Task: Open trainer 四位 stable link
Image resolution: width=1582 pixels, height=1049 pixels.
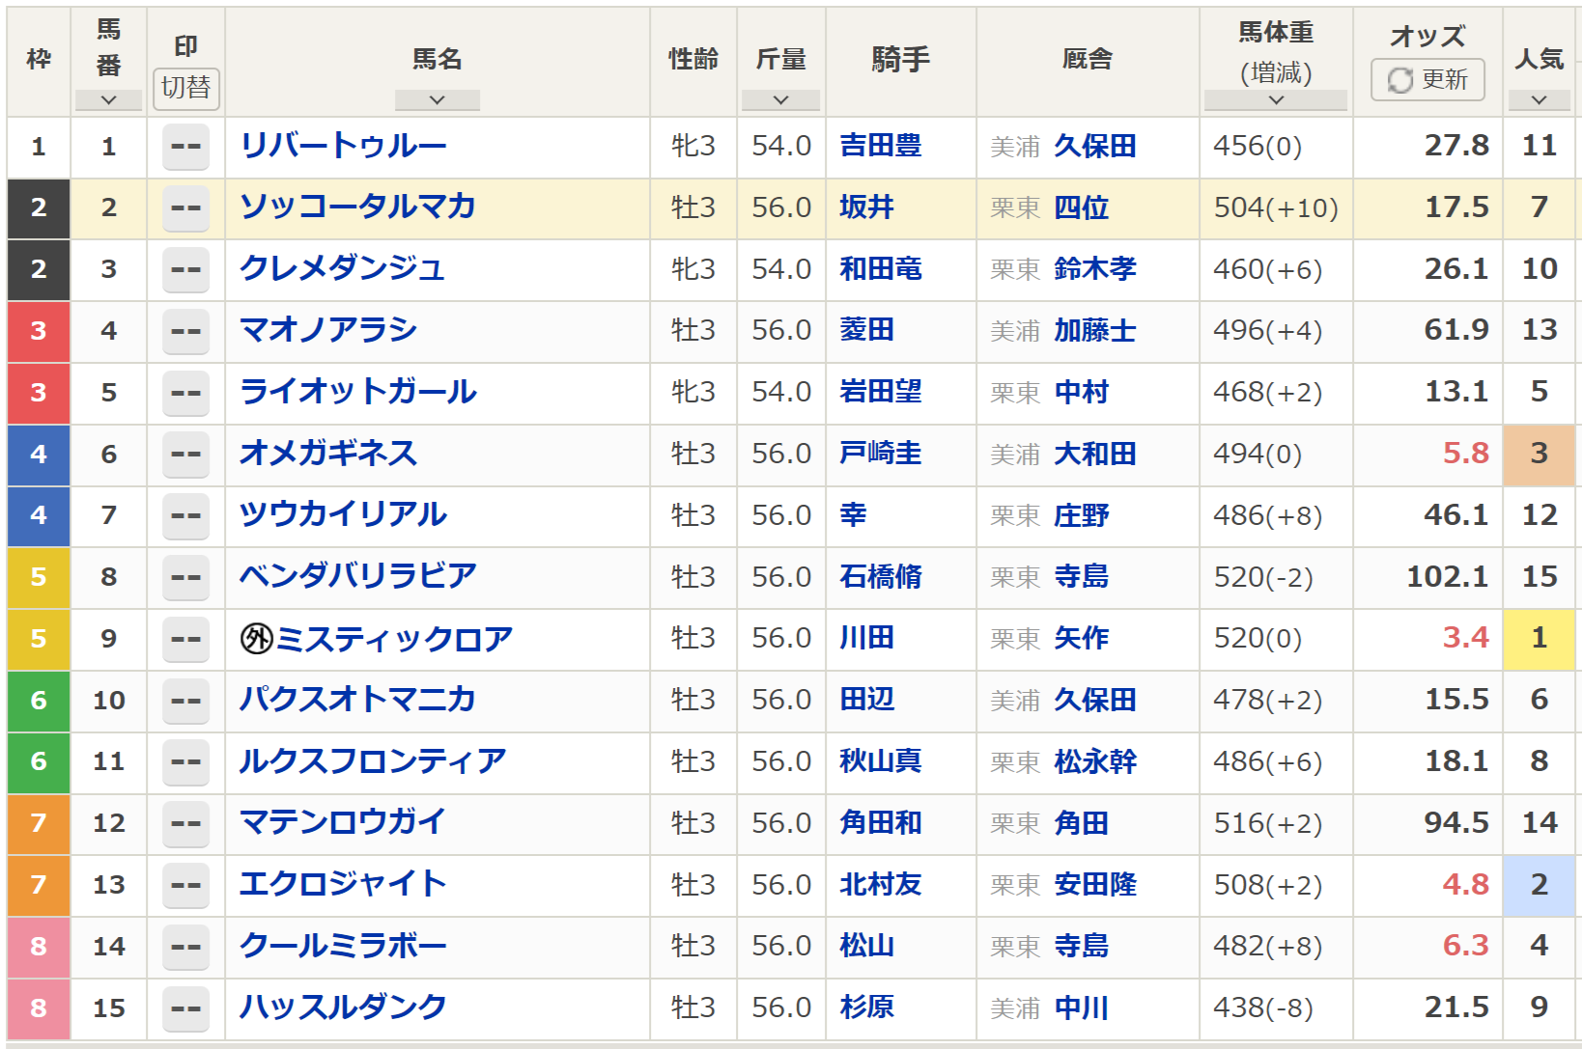Action: 1082,207
